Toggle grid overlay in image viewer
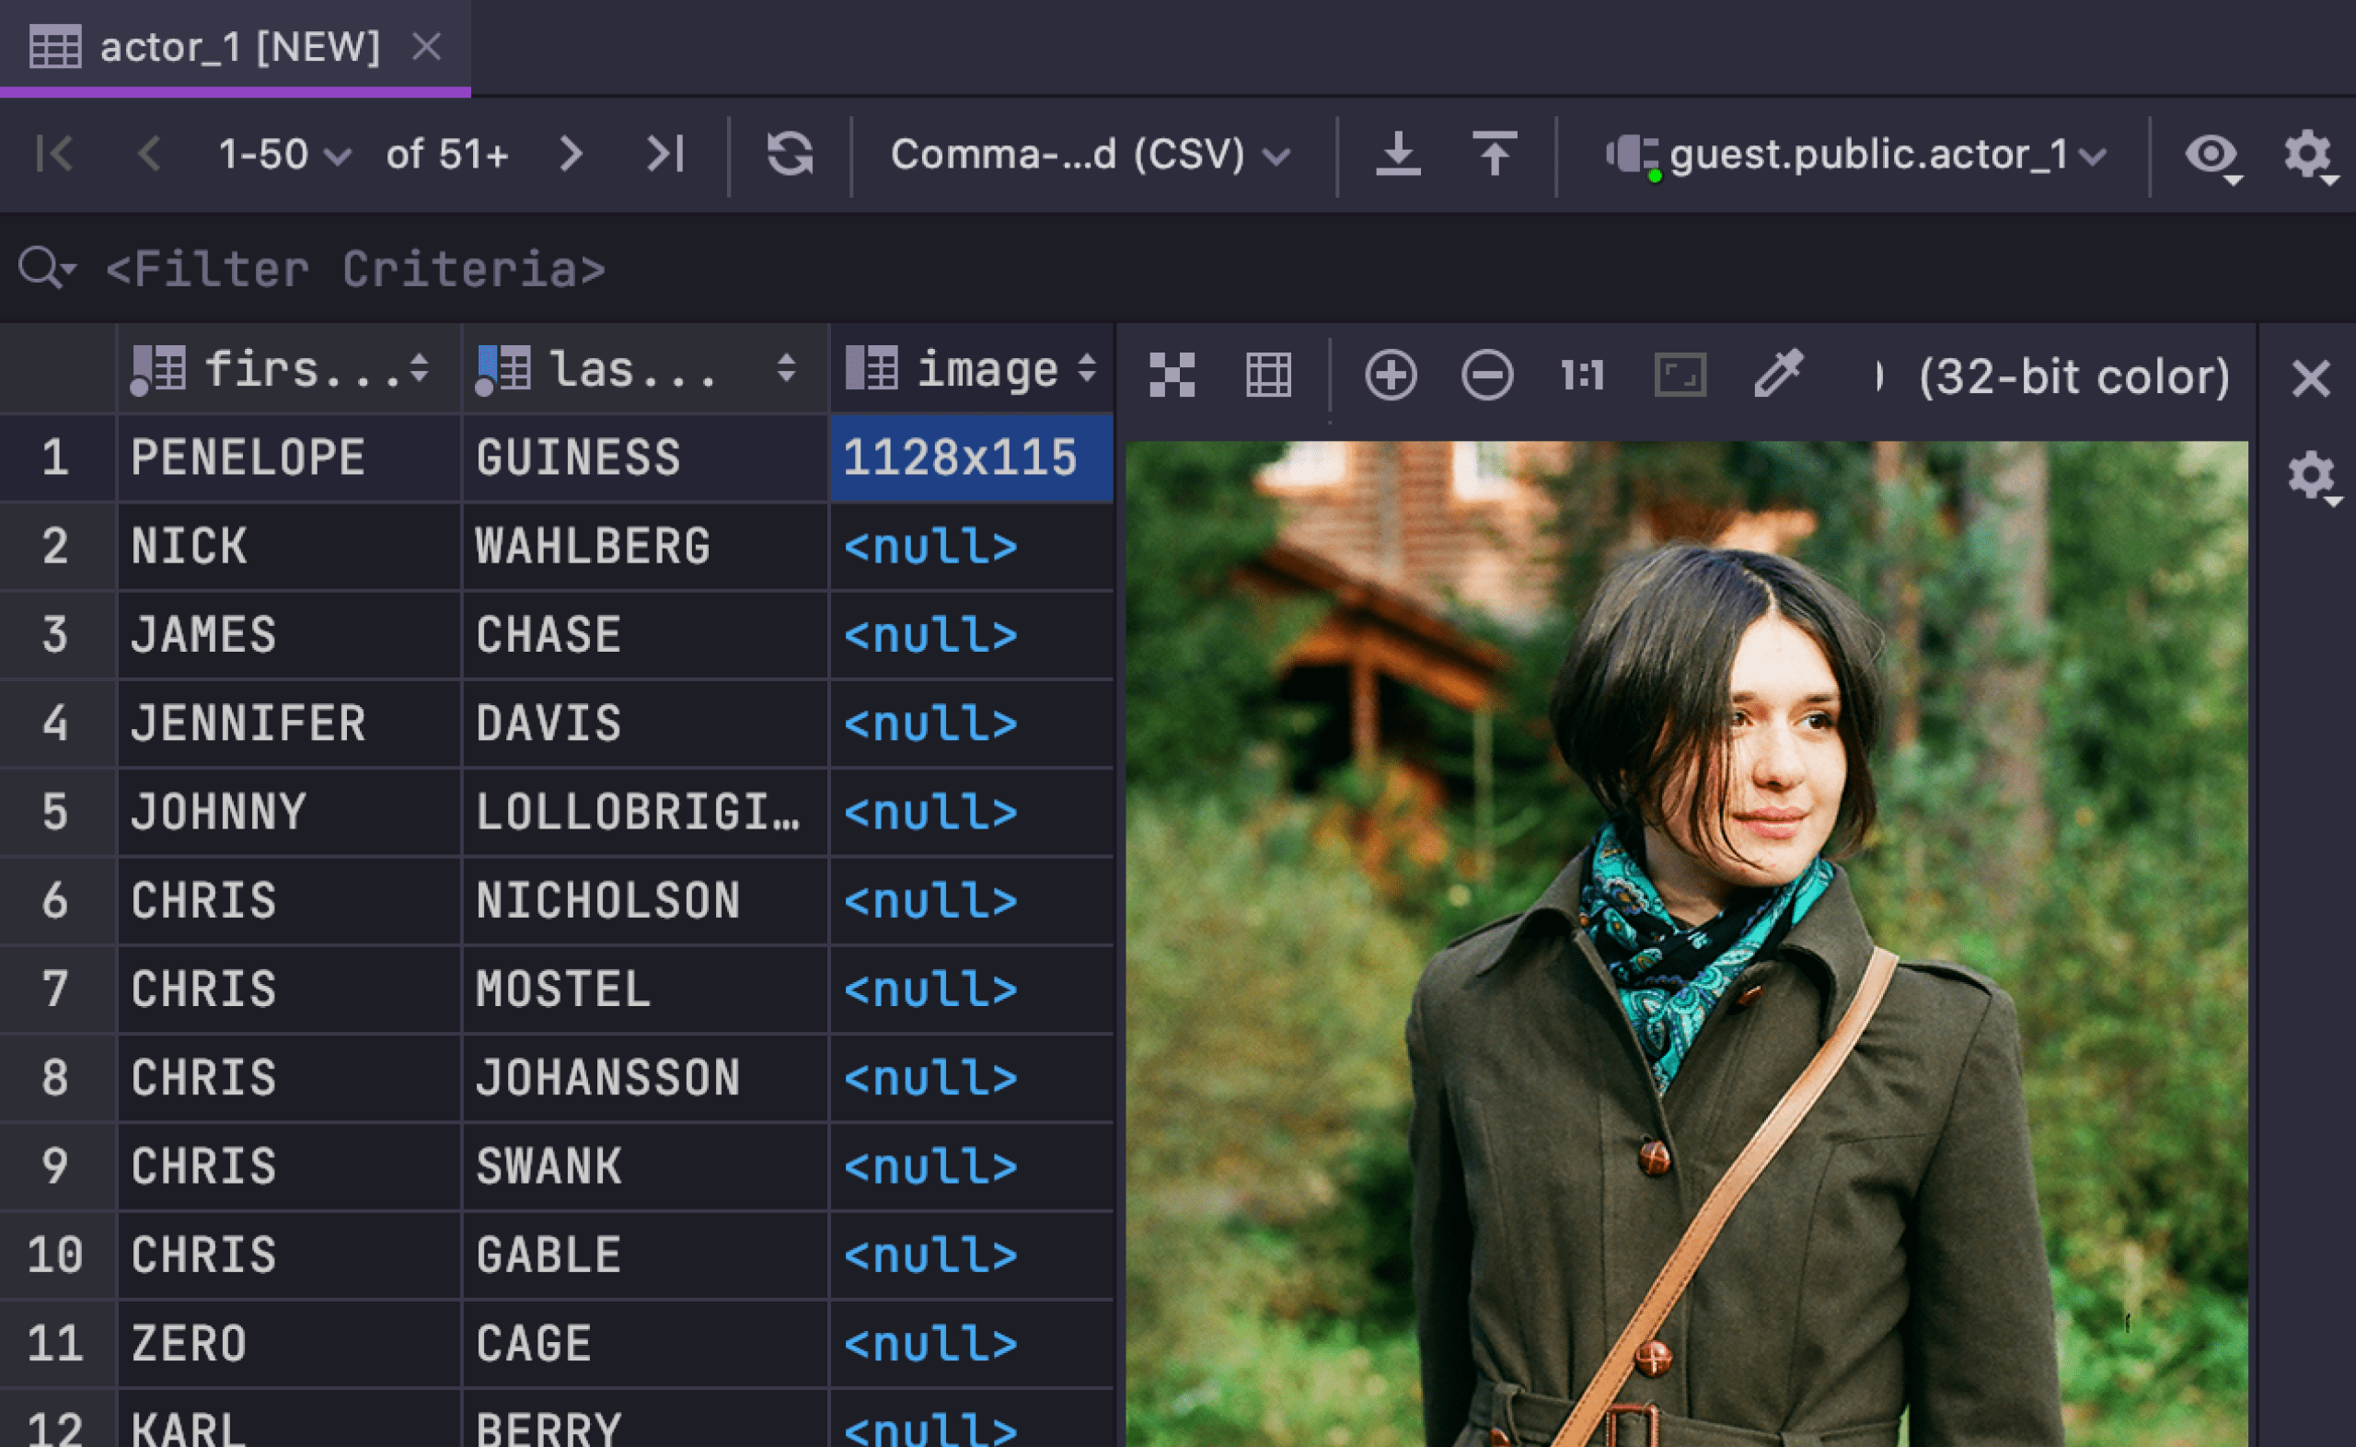Screen dimensions: 2356x1447 [x=1268, y=376]
